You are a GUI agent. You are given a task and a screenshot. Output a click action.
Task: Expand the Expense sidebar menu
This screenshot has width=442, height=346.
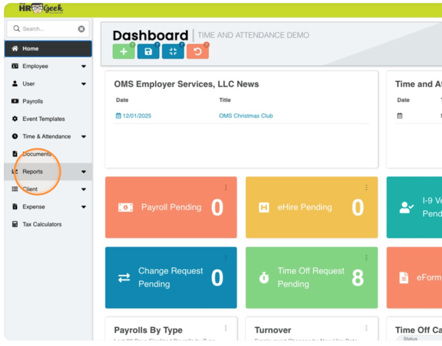pos(84,207)
